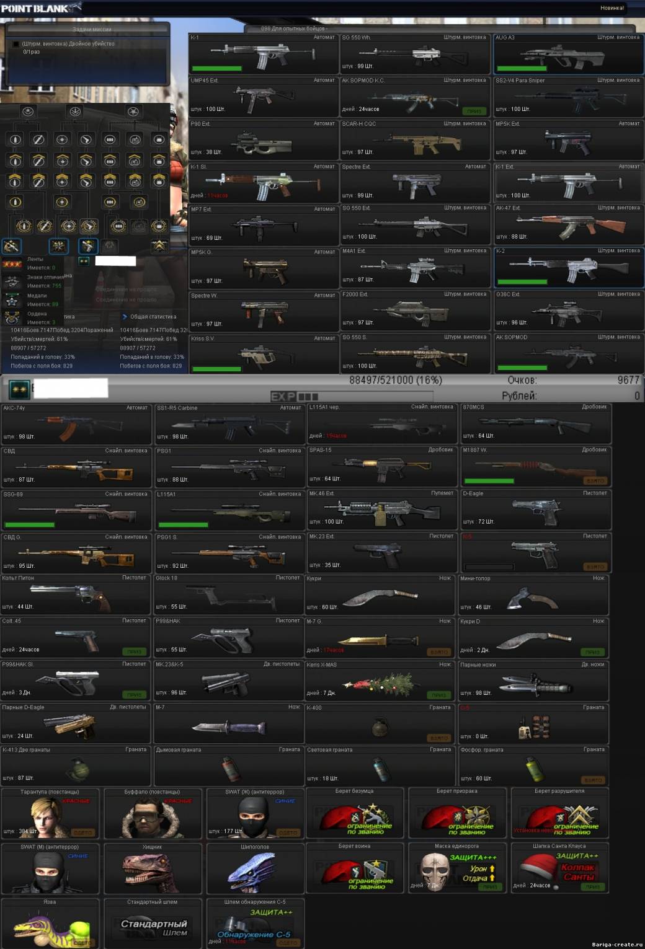Select the Шлем обнаружения C-5
Screen dimensions: 645x949
point(255,924)
